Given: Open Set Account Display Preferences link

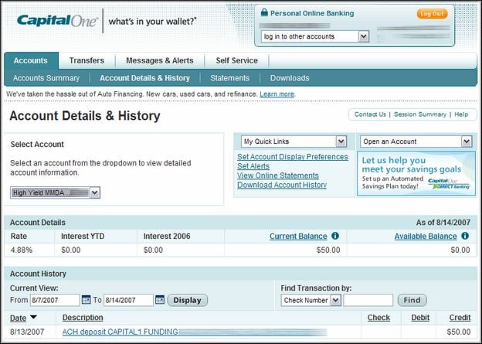Looking at the screenshot, I should point(293,157).
